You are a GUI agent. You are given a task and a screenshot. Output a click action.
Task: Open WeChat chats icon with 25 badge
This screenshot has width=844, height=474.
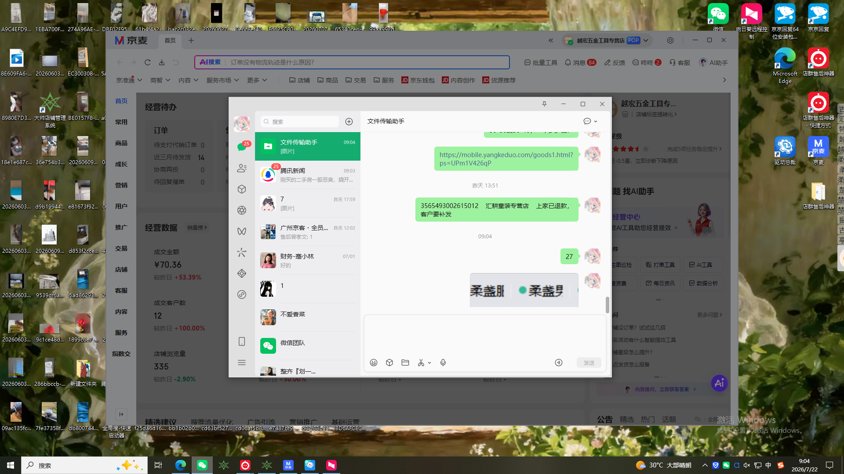(x=242, y=147)
